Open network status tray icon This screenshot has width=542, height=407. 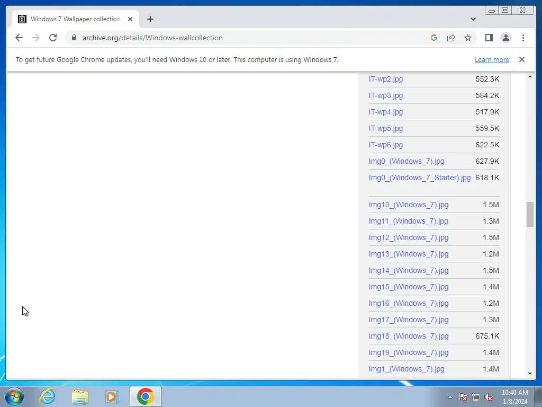point(476,397)
